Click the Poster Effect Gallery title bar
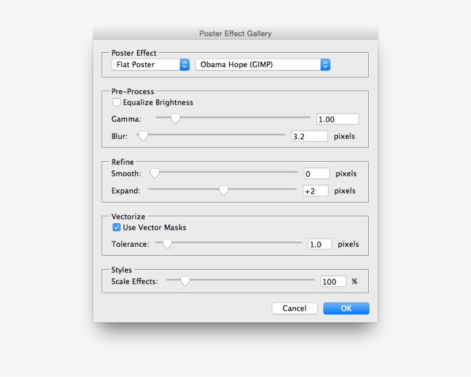Screen dimensions: 471x377 235,33
